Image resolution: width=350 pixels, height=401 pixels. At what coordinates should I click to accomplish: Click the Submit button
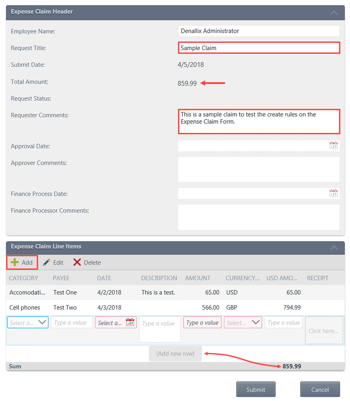[256, 389]
